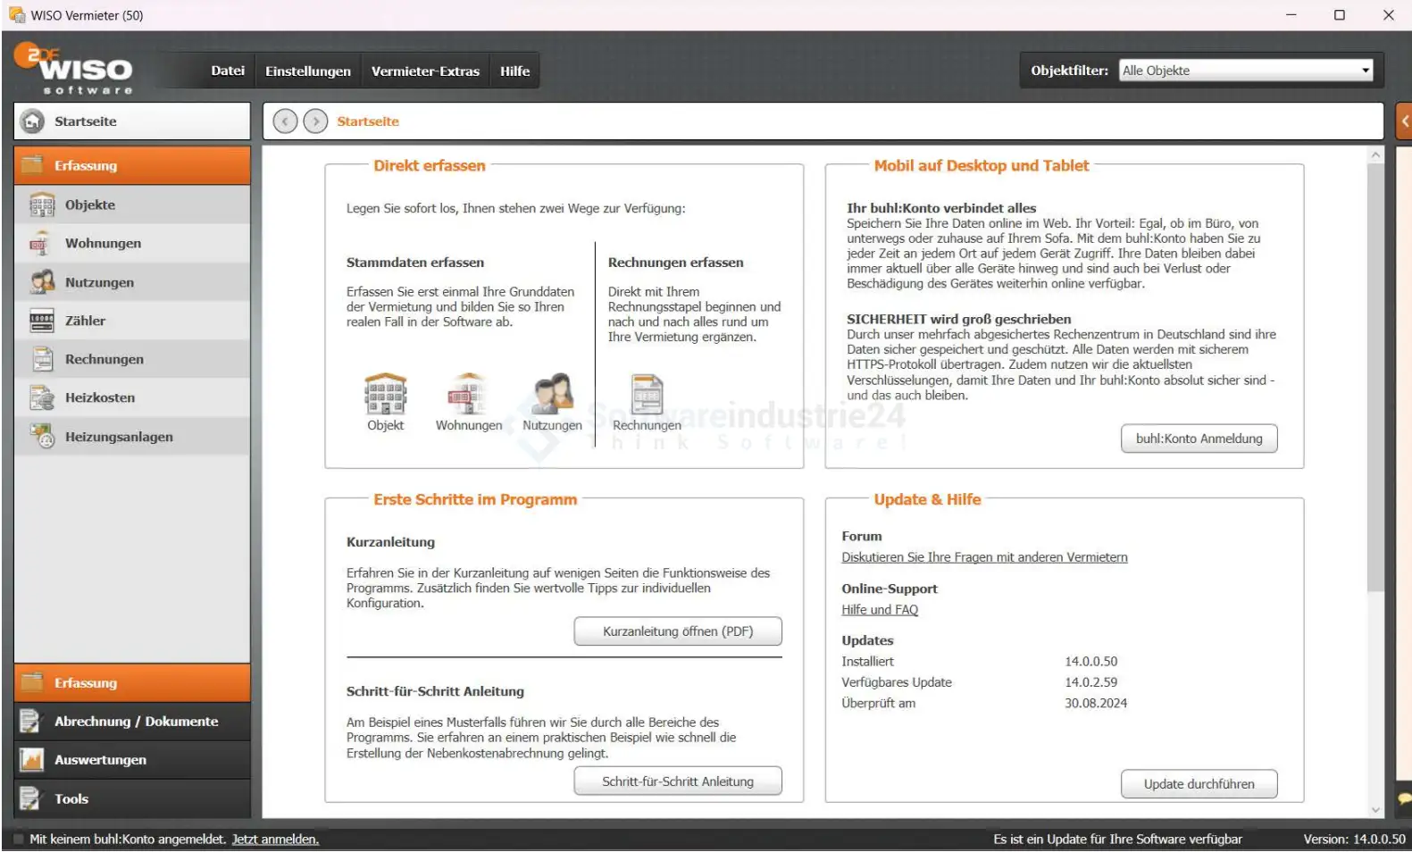Open the Datei menu

[x=227, y=71]
